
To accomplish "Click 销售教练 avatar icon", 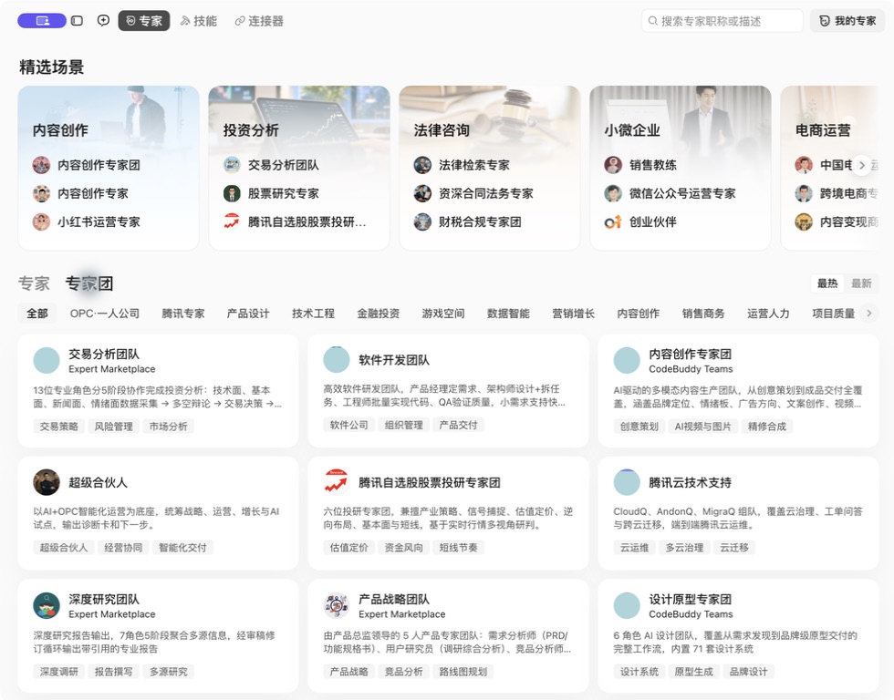I will 613,165.
